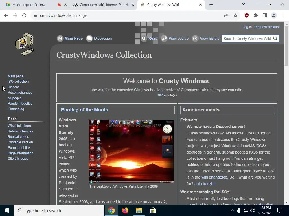
Task: Click the page vertical scrollbar
Action: (286, 46)
